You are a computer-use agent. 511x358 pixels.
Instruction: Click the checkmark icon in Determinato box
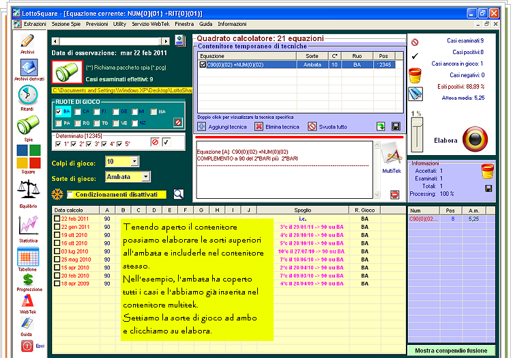pos(166,142)
